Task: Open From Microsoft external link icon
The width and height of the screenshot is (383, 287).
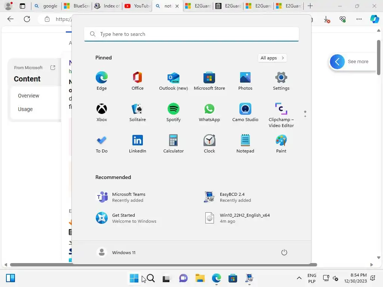Action: 53,68
